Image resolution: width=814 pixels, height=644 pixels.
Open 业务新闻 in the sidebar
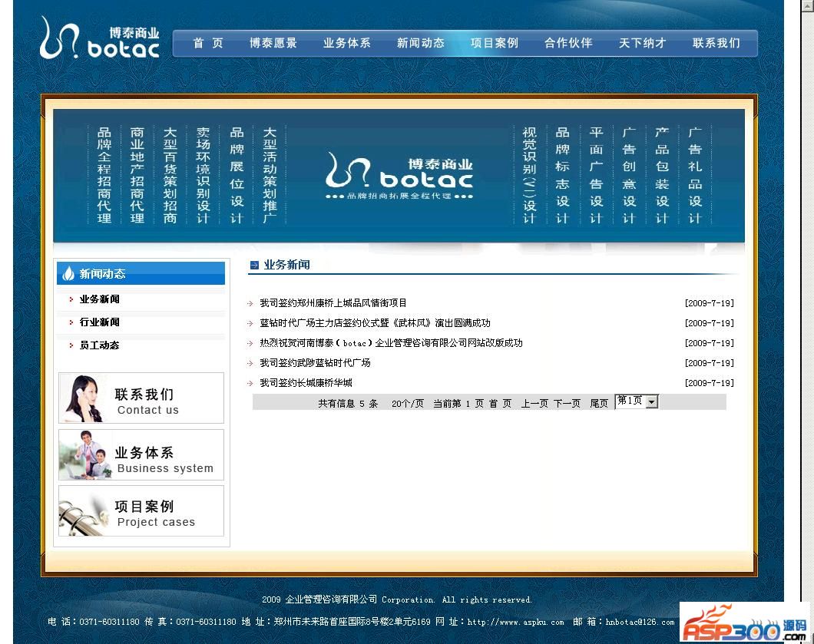[100, 299]
